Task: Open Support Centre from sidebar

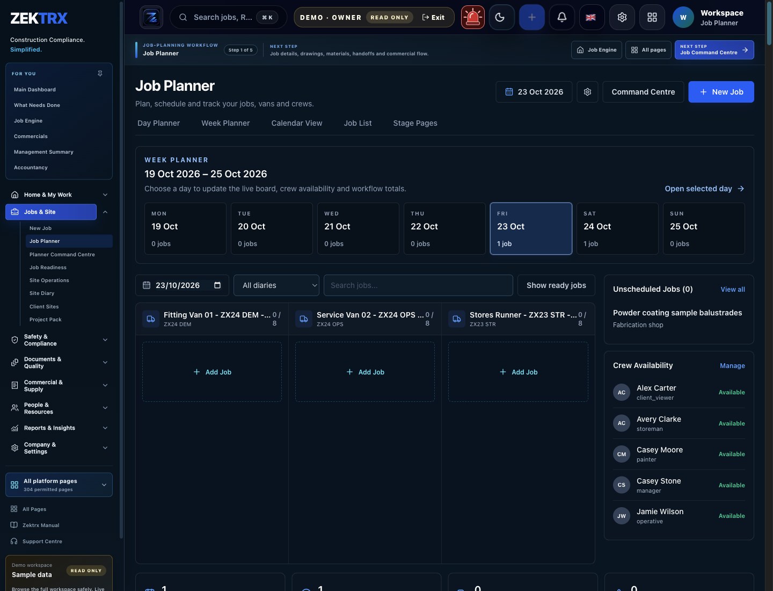Action: [42, 542]
